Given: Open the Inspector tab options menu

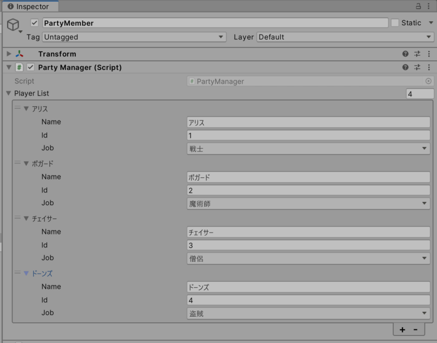Looking at the screenshot, I should [x=429, y=6].
